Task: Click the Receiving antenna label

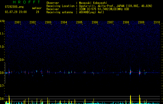Action: coord(60,12)
